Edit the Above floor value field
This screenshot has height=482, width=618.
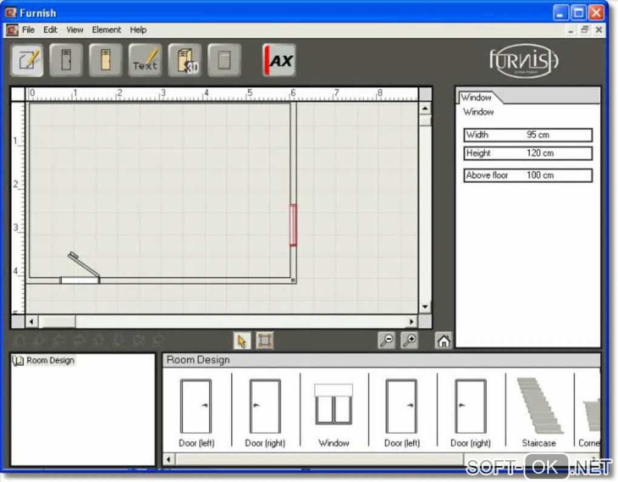coord(528,175)
